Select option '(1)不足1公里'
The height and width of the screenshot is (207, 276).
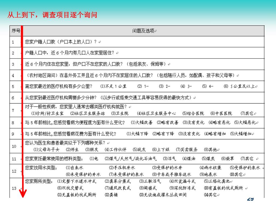click(113, 87)
